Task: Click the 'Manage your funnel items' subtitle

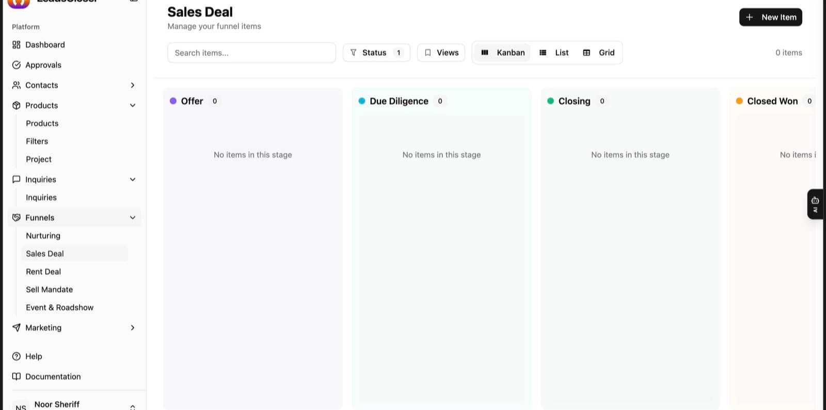Action: 214,26
